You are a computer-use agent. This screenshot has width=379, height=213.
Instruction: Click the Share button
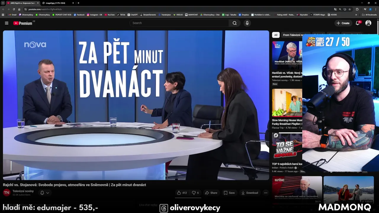[211, 193]
